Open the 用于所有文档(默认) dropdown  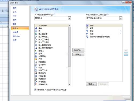tap(121, 18)
